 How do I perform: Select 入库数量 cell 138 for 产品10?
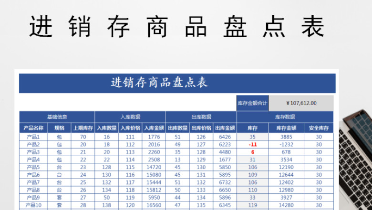(x=107, y=205)
